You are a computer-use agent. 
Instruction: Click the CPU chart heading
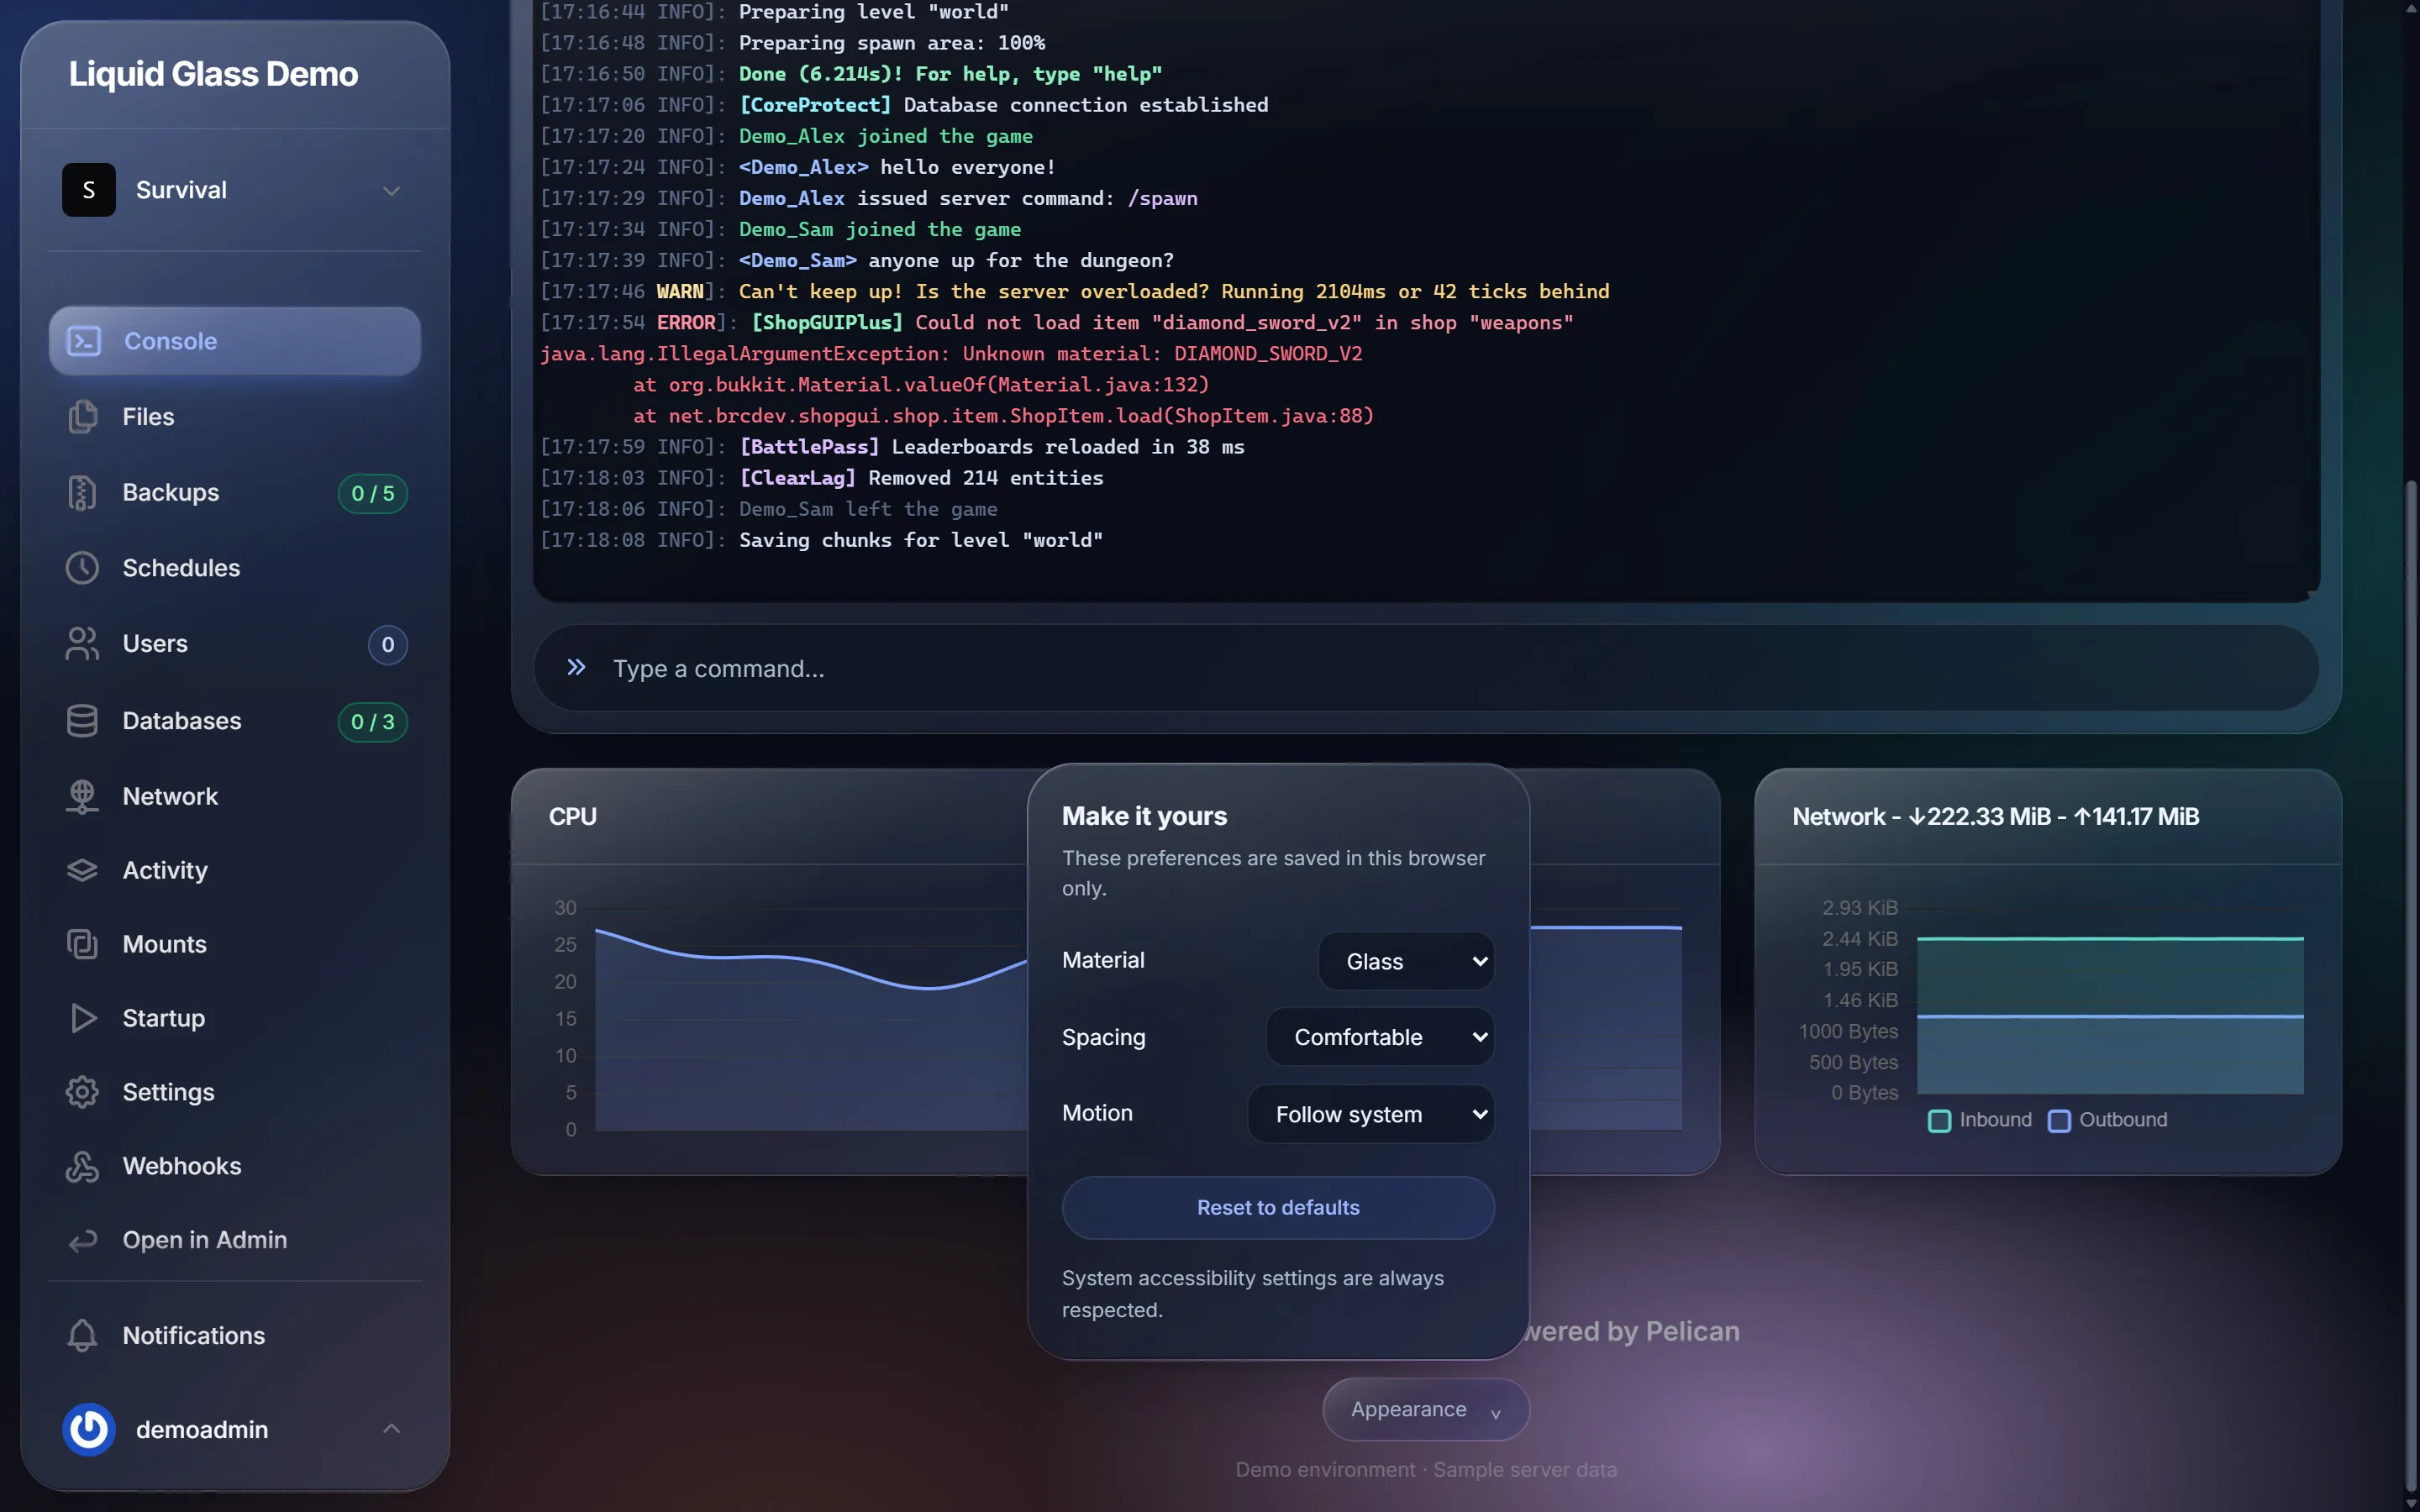click(x=573, y=817)
